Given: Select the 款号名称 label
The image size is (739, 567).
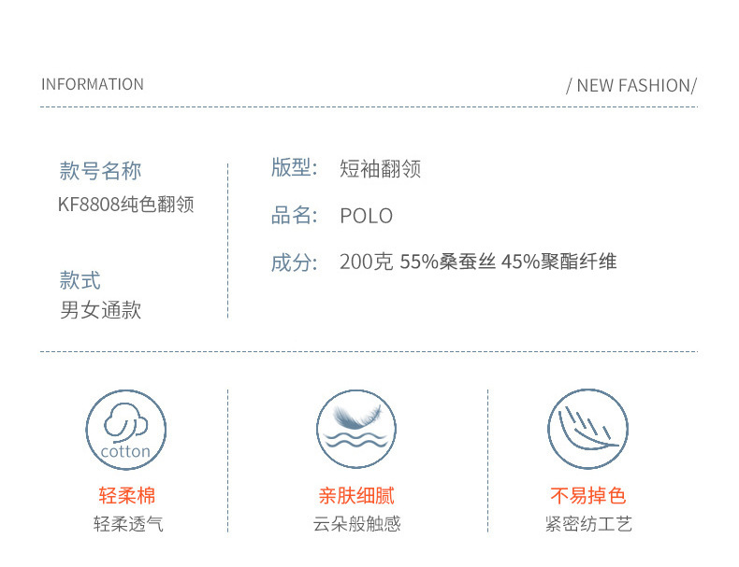Looking at the screenshot, I should coord(100,171).
